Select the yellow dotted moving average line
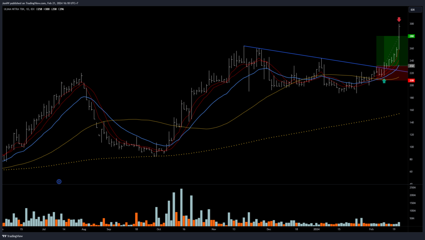 (249, 143)
